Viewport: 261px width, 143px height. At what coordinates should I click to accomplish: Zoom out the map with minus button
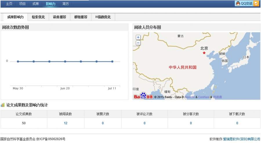point(138,43)
